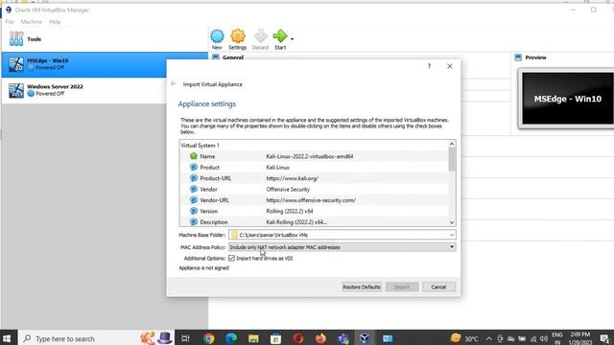
Task: Open the Windows Start menu
Action: coord(7,338)
